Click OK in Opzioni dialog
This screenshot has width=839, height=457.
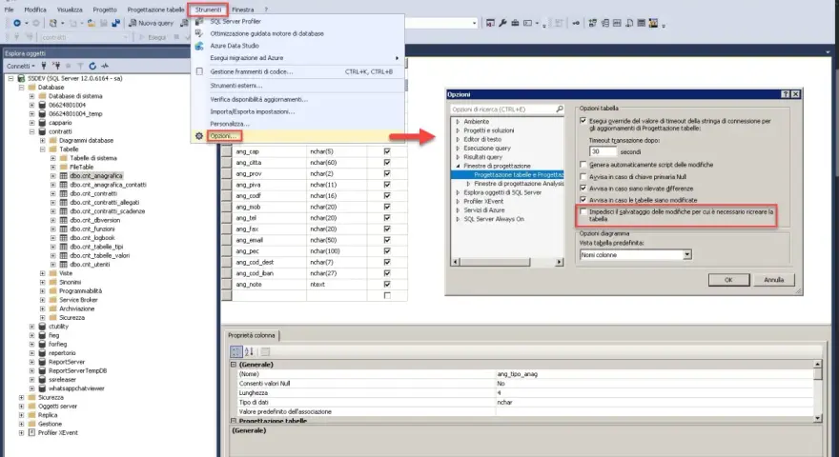click(x=728, y=280)
